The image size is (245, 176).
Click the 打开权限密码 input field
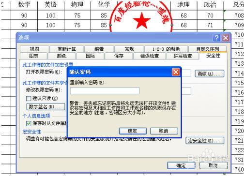tap(186, 73)
